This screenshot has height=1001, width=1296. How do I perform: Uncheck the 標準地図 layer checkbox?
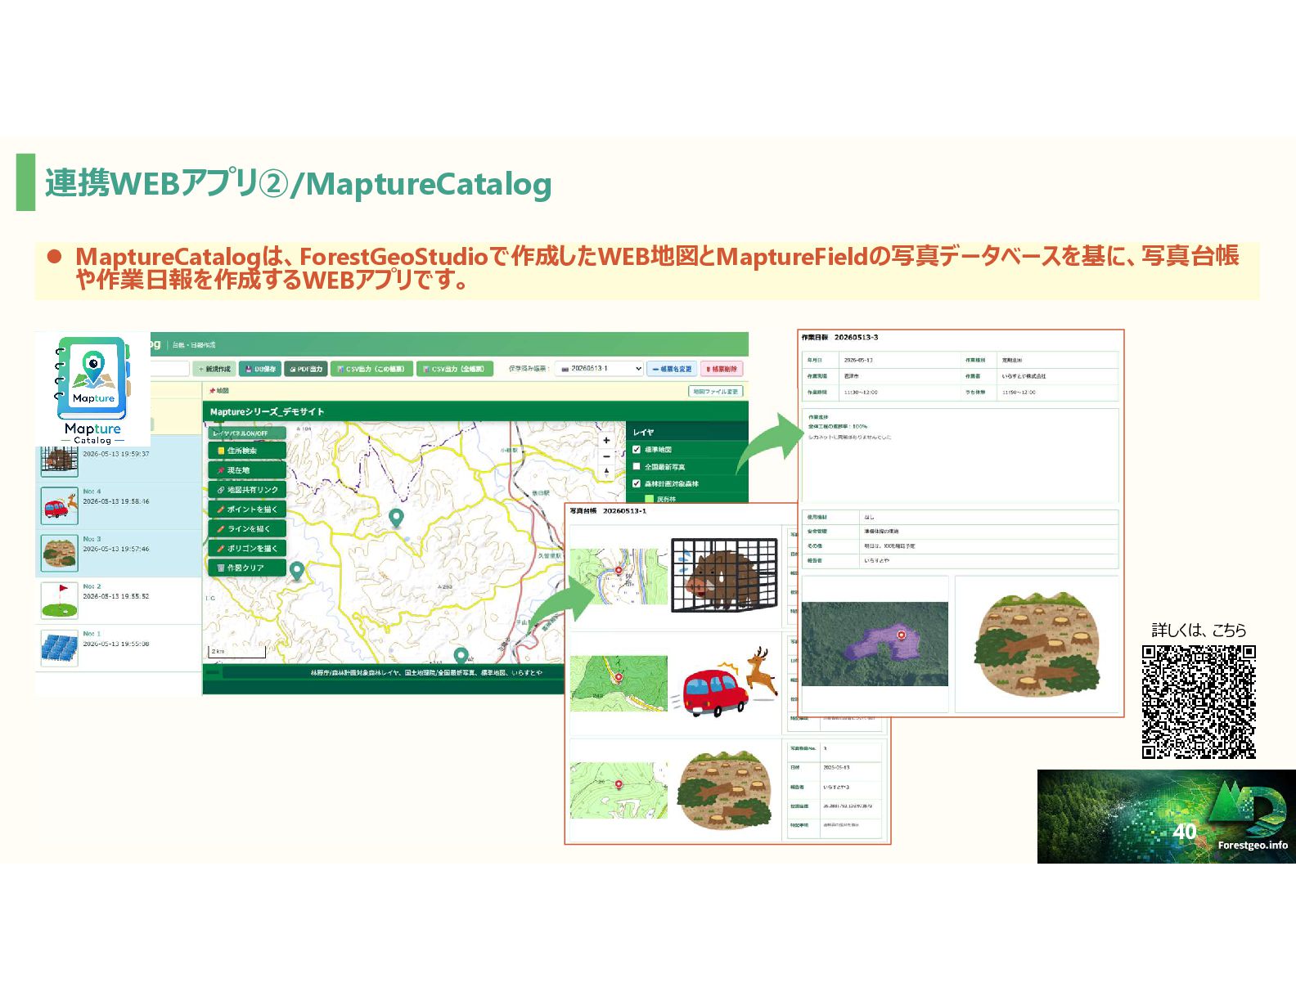coord(637,450)
